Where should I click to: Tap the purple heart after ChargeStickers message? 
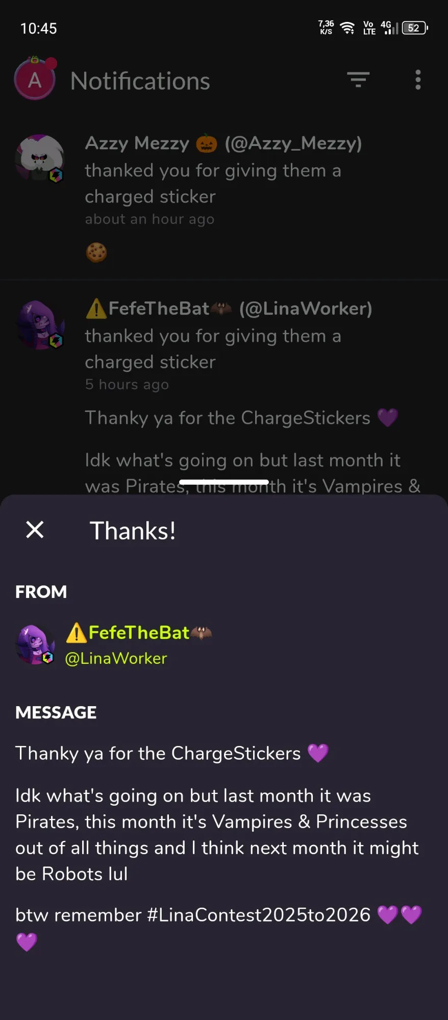coord(318,753)
